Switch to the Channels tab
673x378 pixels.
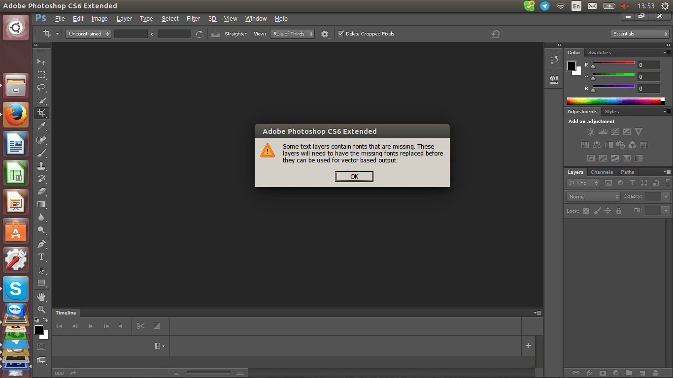[x=602, y=172]
